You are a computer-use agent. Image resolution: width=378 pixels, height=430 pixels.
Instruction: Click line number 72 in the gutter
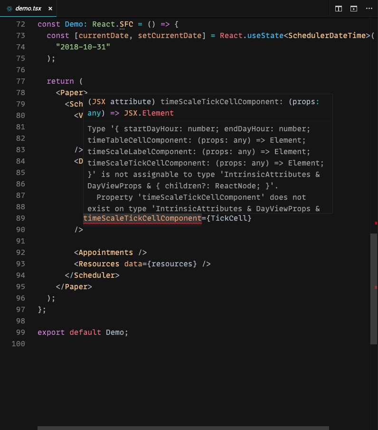[x=20, y=24]
